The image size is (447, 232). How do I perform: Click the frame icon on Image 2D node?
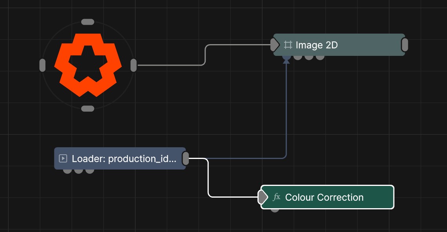(288, 45)
